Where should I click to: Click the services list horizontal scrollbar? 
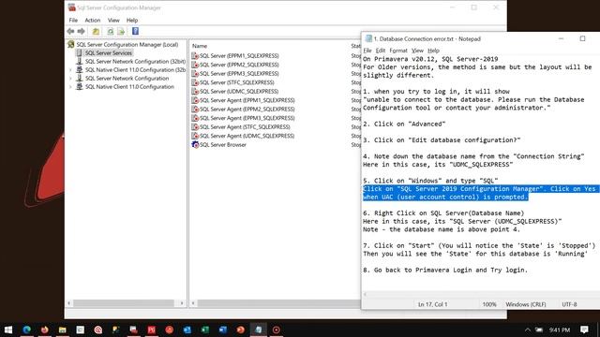coord(279,303)
